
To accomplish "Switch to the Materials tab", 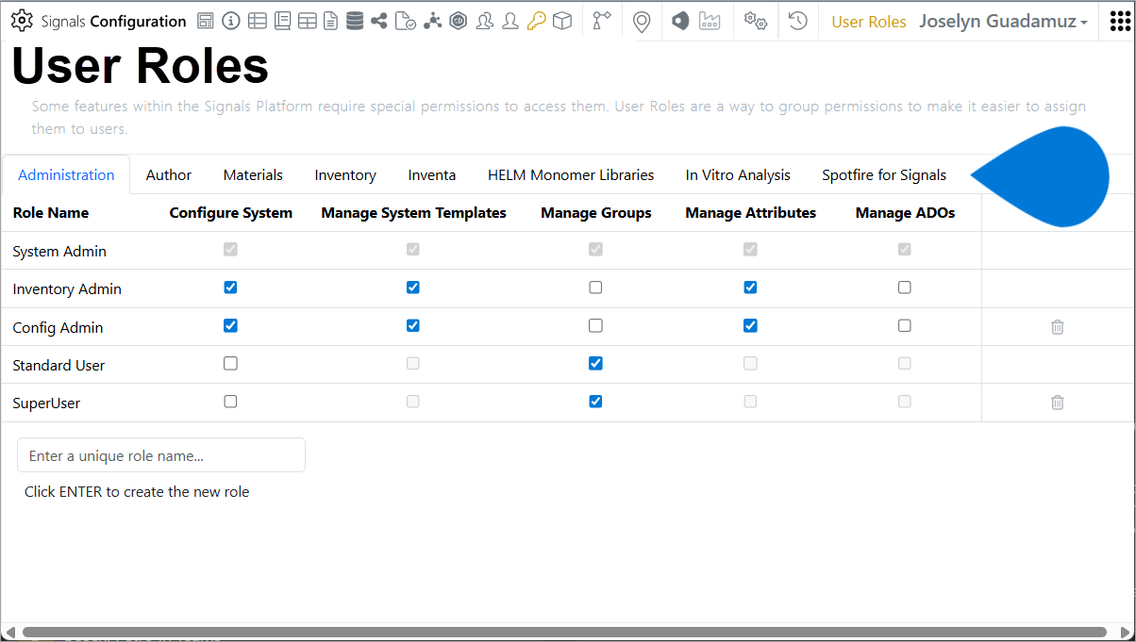I will pyautogui.click(x=253, y=174).
